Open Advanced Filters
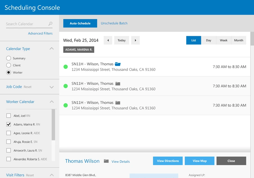Screen dimensions: 254x178 [x=40, y=33]
